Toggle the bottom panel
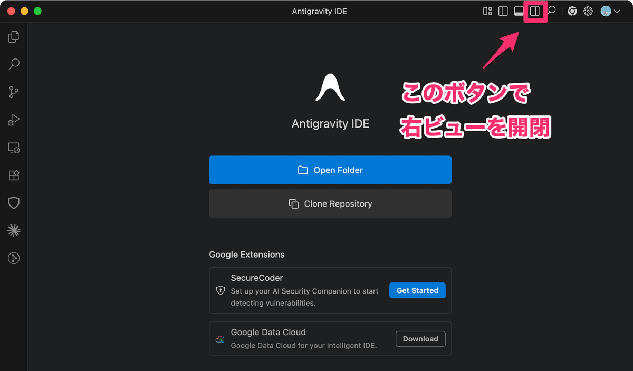 pyautogui.click(x=519, y=11)
